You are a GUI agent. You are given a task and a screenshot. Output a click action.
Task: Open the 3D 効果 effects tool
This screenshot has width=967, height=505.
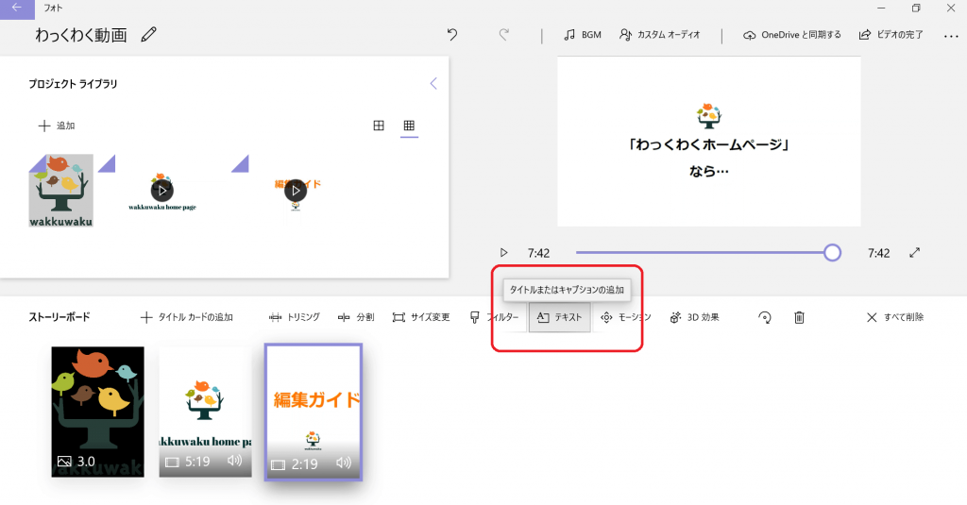pos(694,317)
